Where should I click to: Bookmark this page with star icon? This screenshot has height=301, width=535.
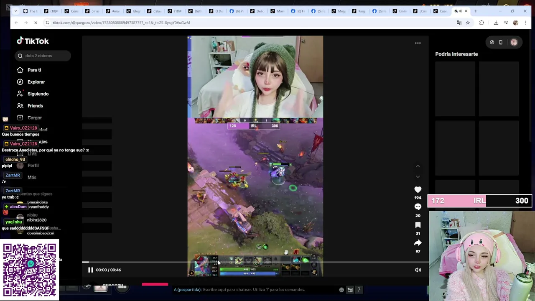(468, 23)
